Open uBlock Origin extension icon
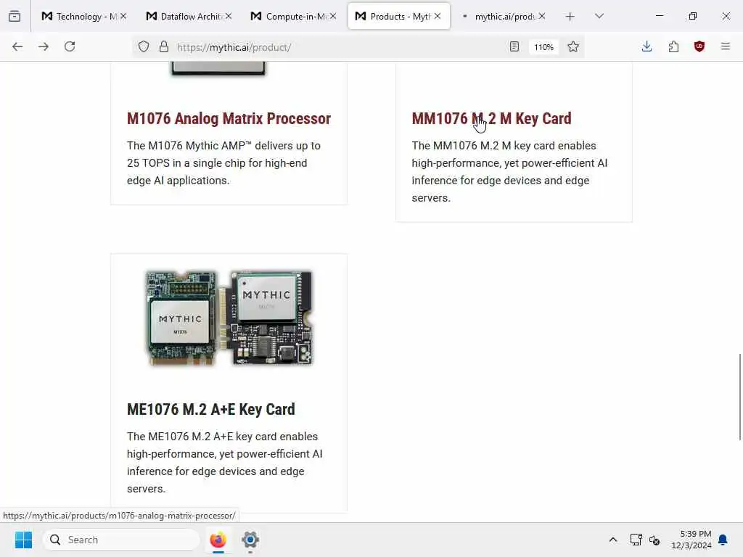The height and width of the screenshot is (557, 743). click(x=699, y=46)
